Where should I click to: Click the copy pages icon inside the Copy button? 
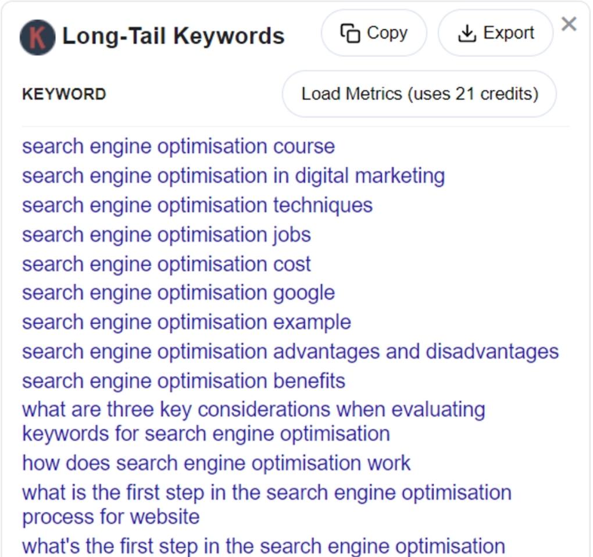pyautogui.click(x=349, y=33)
